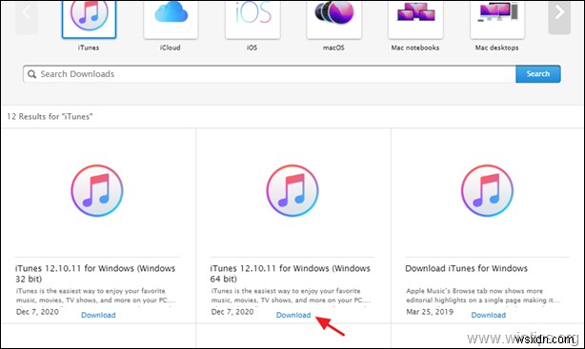Open Download iTunes for Windows title
This screenshot has width=585, height=349.
tap(466, 268)
